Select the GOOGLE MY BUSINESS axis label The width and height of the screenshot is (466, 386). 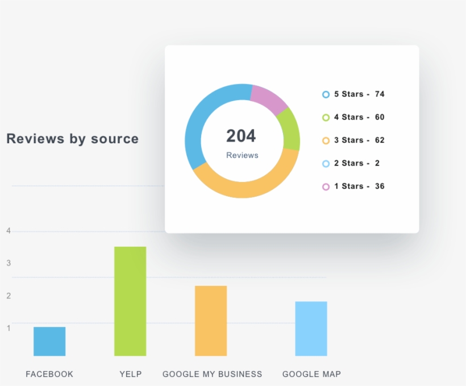tap(212, 374)
